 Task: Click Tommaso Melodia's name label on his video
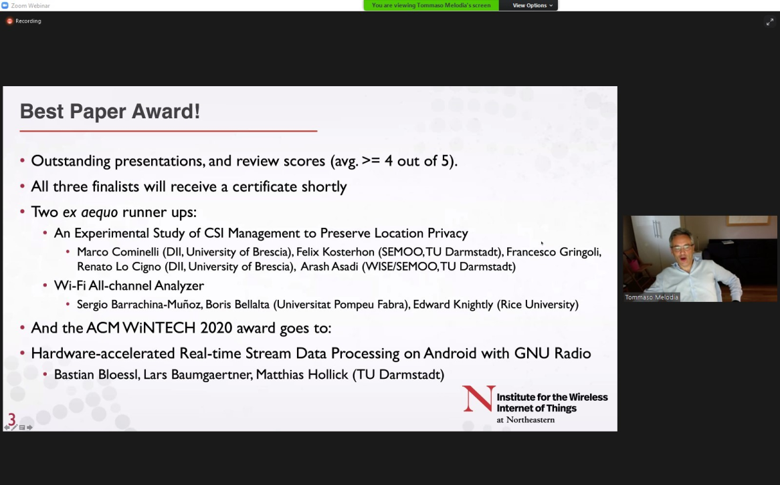point(651,297)
